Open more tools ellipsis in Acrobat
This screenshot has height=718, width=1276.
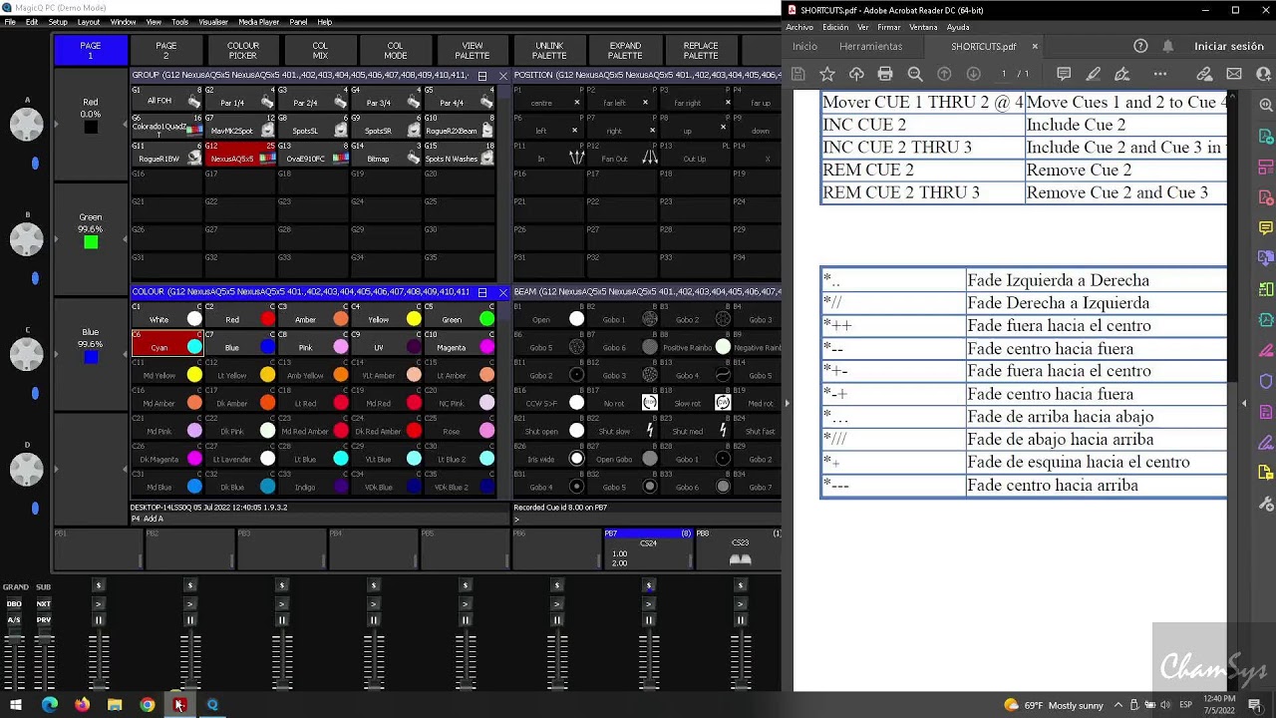[x=1160, y=74]
